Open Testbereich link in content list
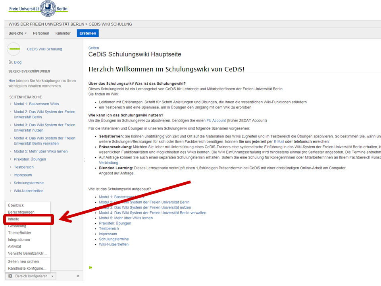 tap(109, 229)
